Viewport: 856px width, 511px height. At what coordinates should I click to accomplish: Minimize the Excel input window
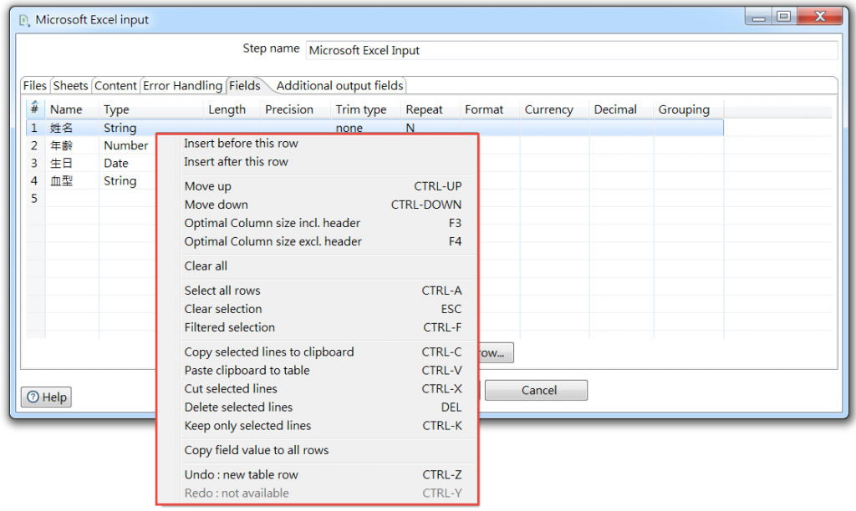click(x=758, y=17)
